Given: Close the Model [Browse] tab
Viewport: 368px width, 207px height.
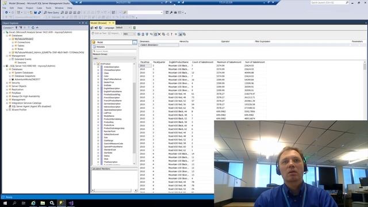Looking at the screenshot, I should [113, 23].
